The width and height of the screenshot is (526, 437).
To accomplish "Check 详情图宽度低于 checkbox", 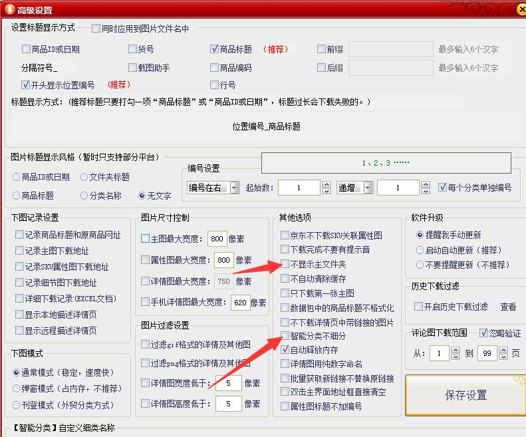I will click(145, 382).
